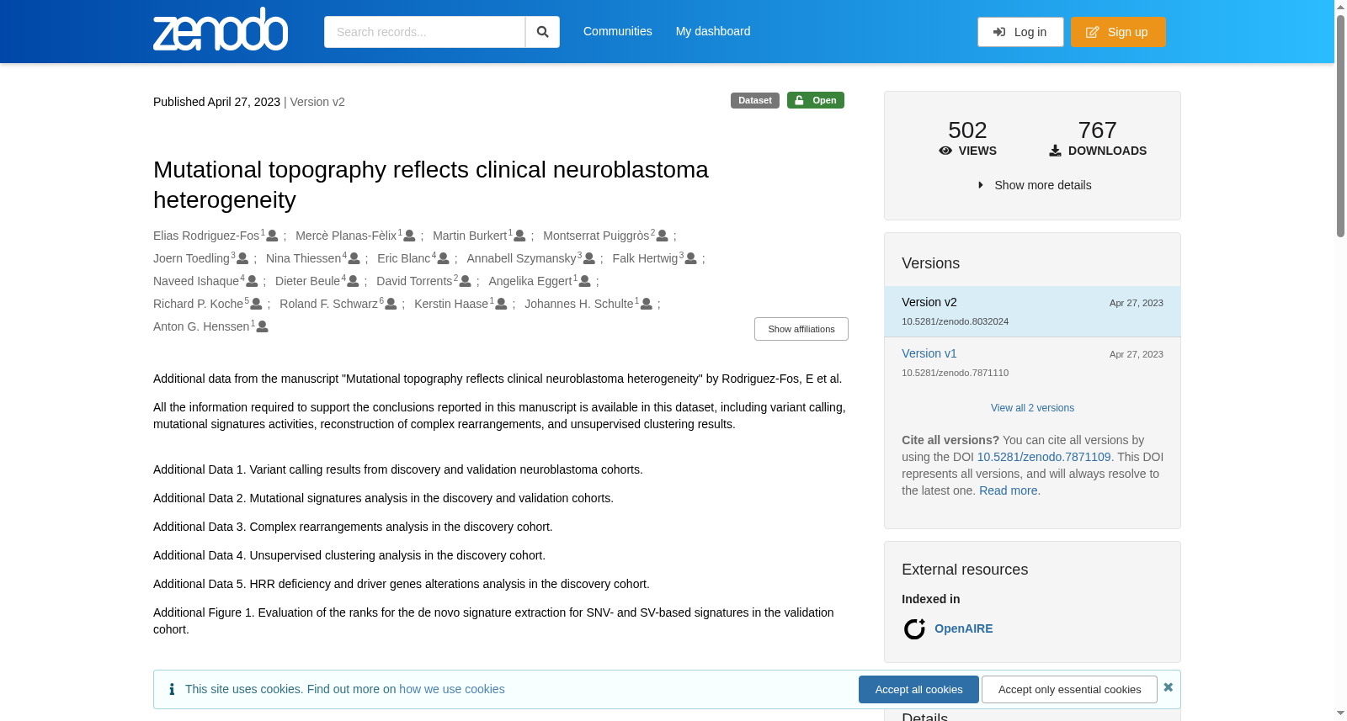This screenshot has width=1347, height=721.
Task: Open the Communities menu item
Action: (x=617, y=31)
